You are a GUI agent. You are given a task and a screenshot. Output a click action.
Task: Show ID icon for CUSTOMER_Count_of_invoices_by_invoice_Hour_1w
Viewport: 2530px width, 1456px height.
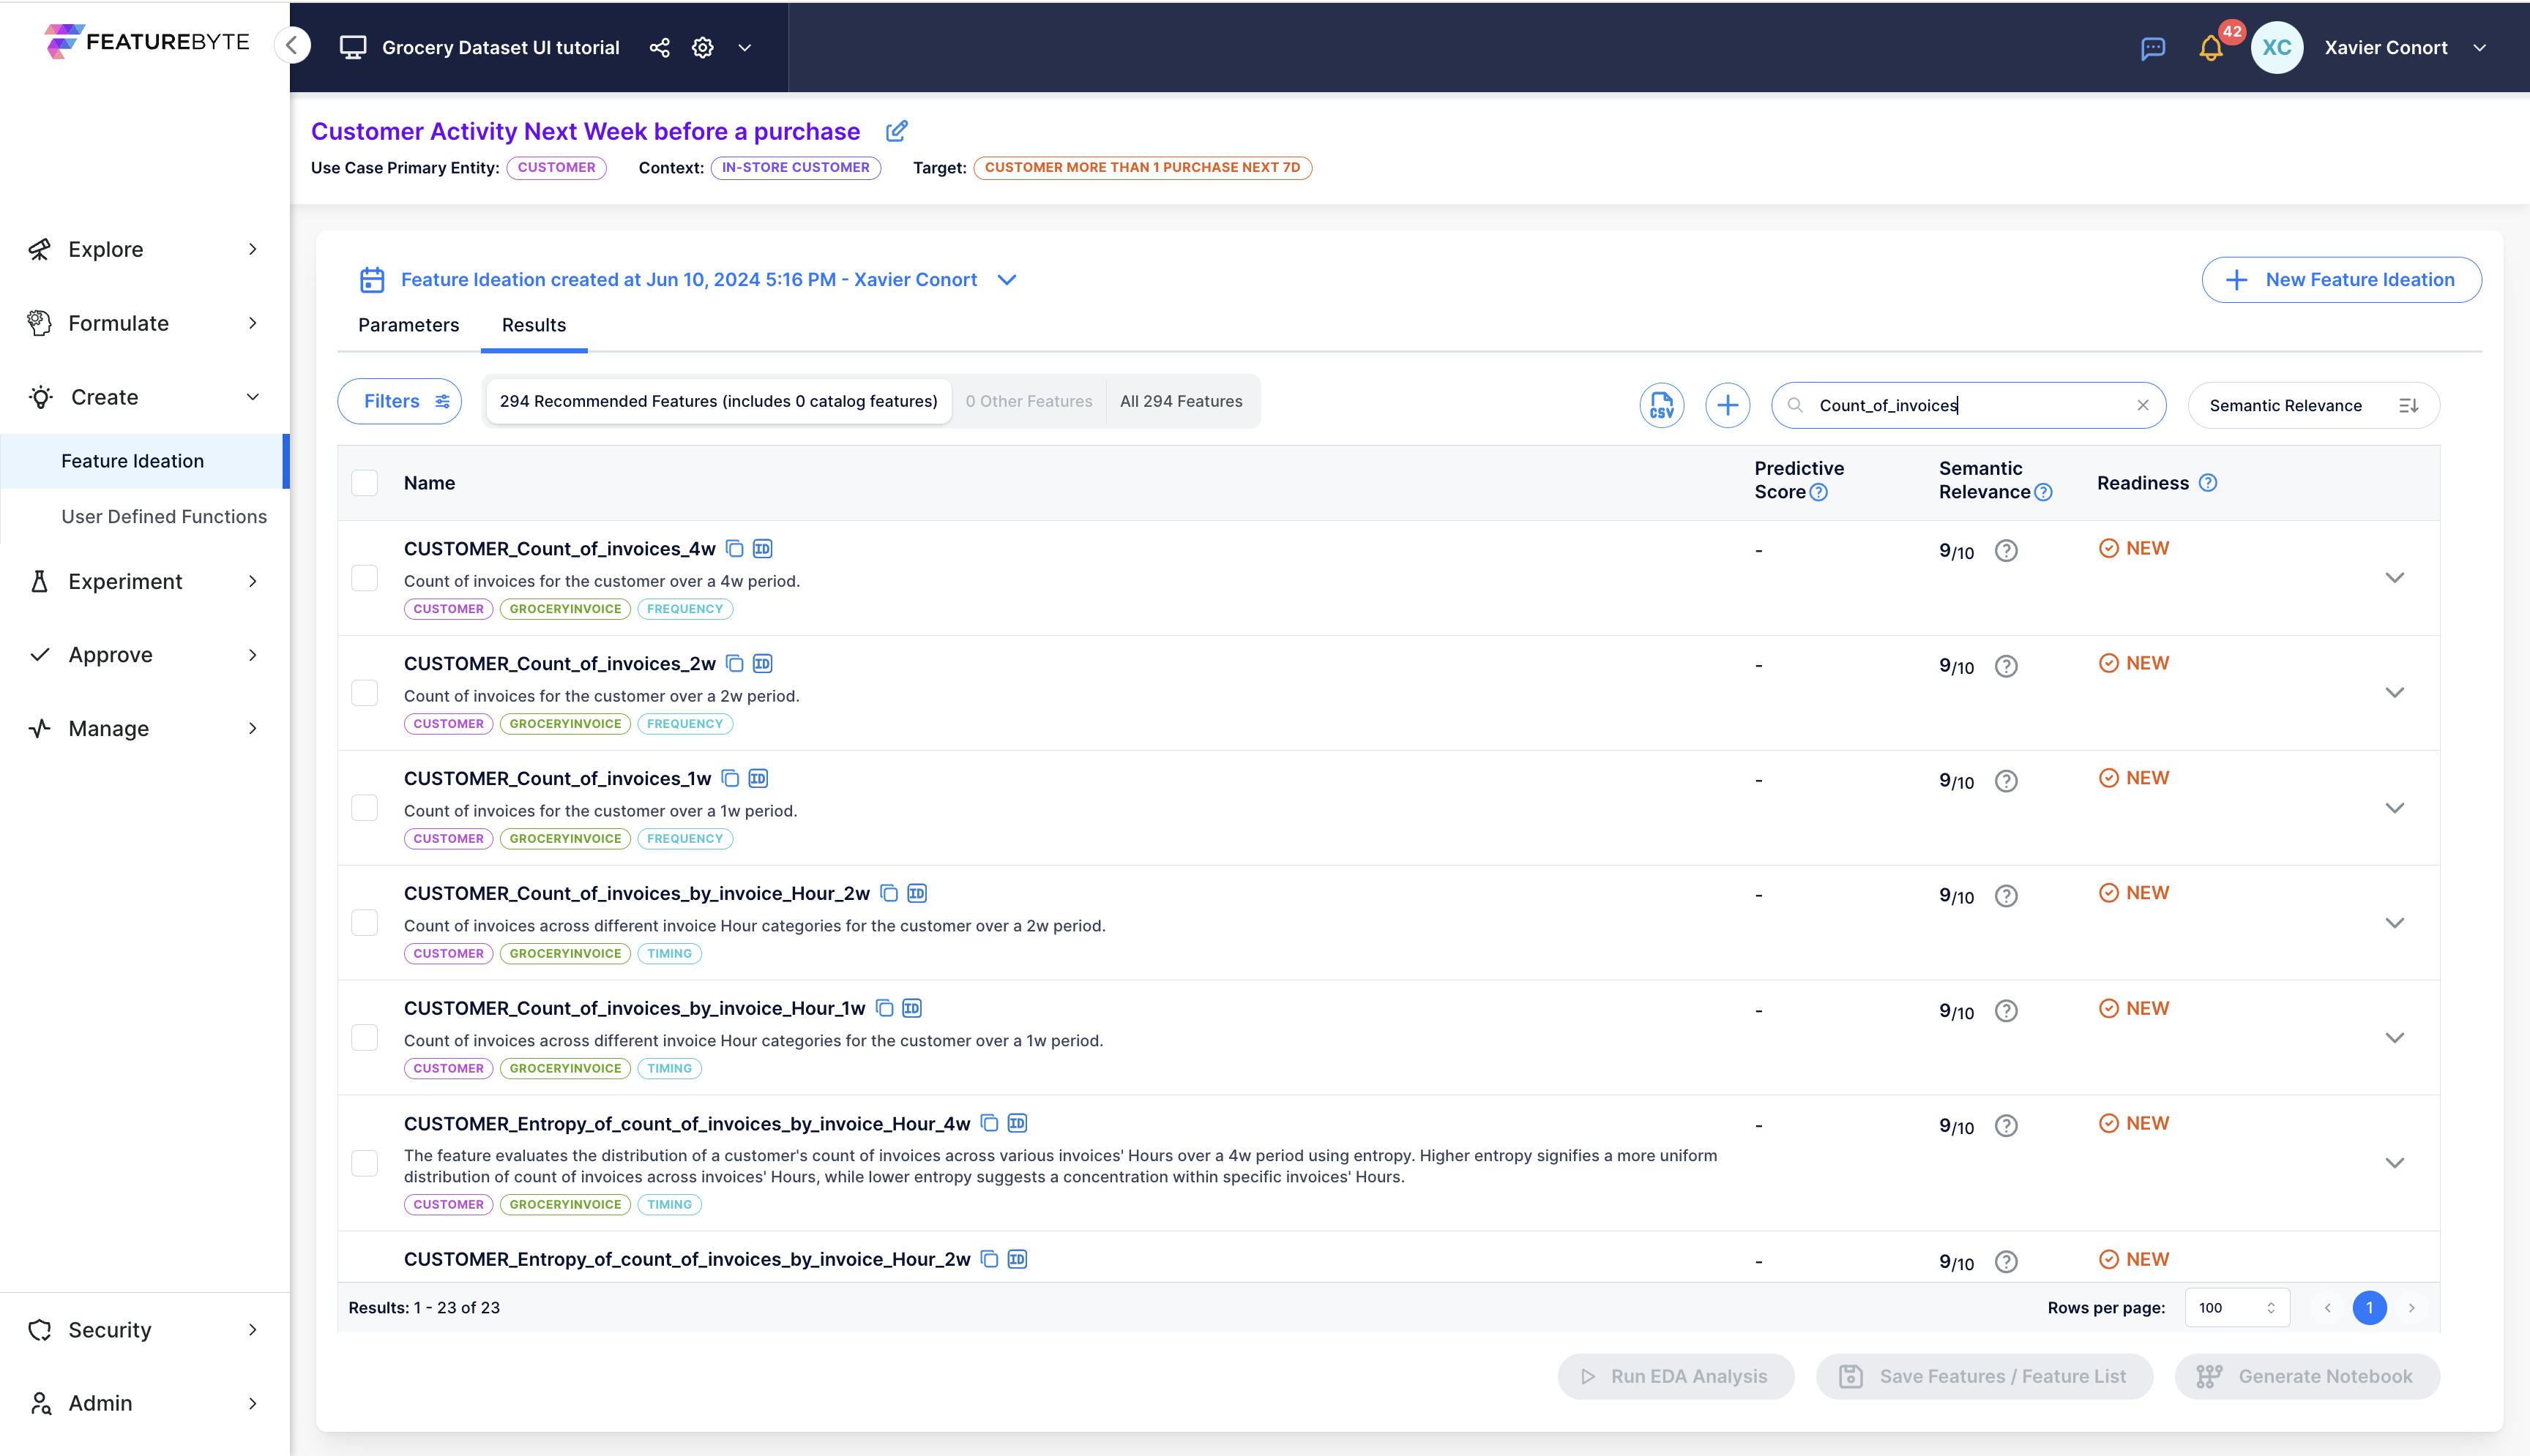click(912, 1008)
